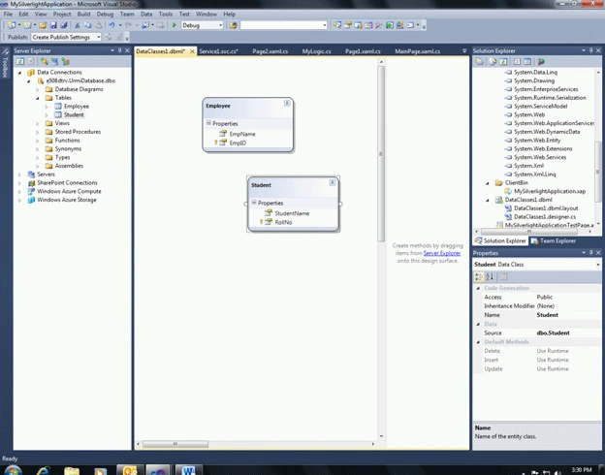Open the Word taskbar icon
The image size is (605, 475).
[x=189, y=470]
